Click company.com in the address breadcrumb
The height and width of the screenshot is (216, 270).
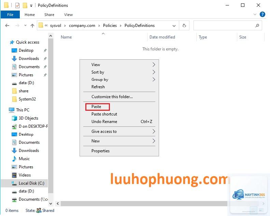point(82,26)
